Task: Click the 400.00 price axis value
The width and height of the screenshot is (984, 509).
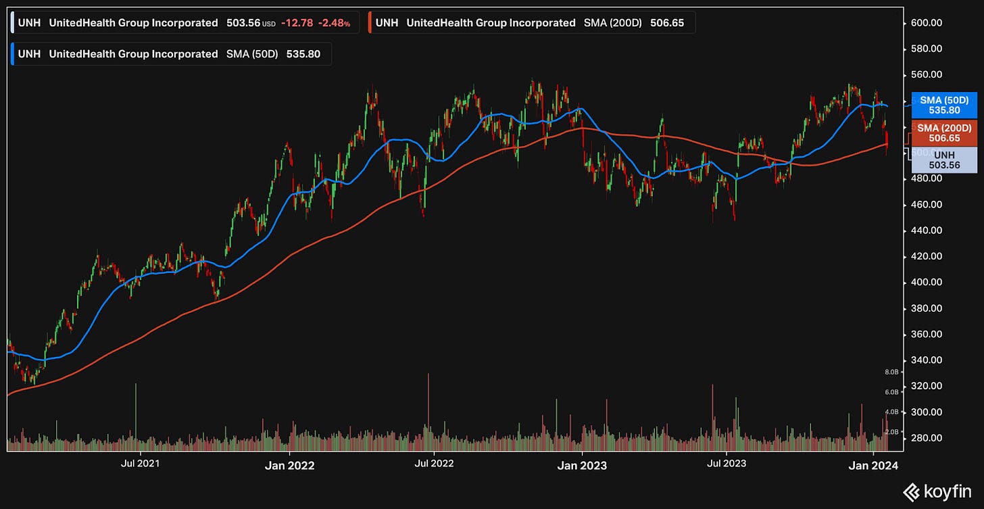Action: [x=926, y=283]
